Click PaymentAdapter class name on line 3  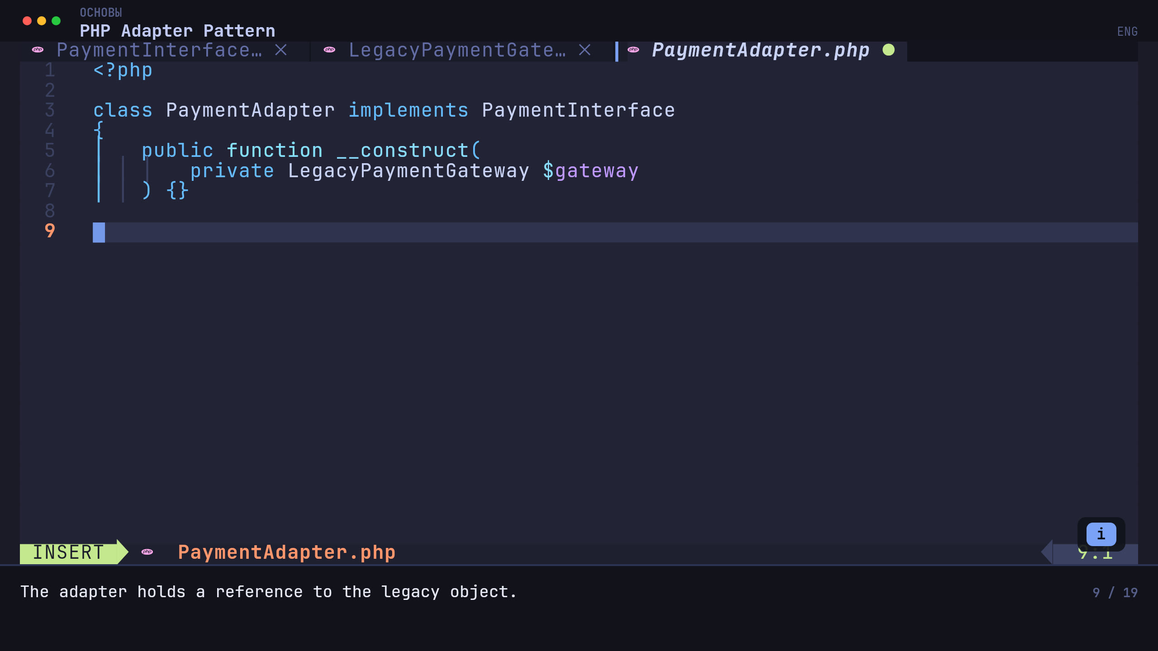pos(250,110)
